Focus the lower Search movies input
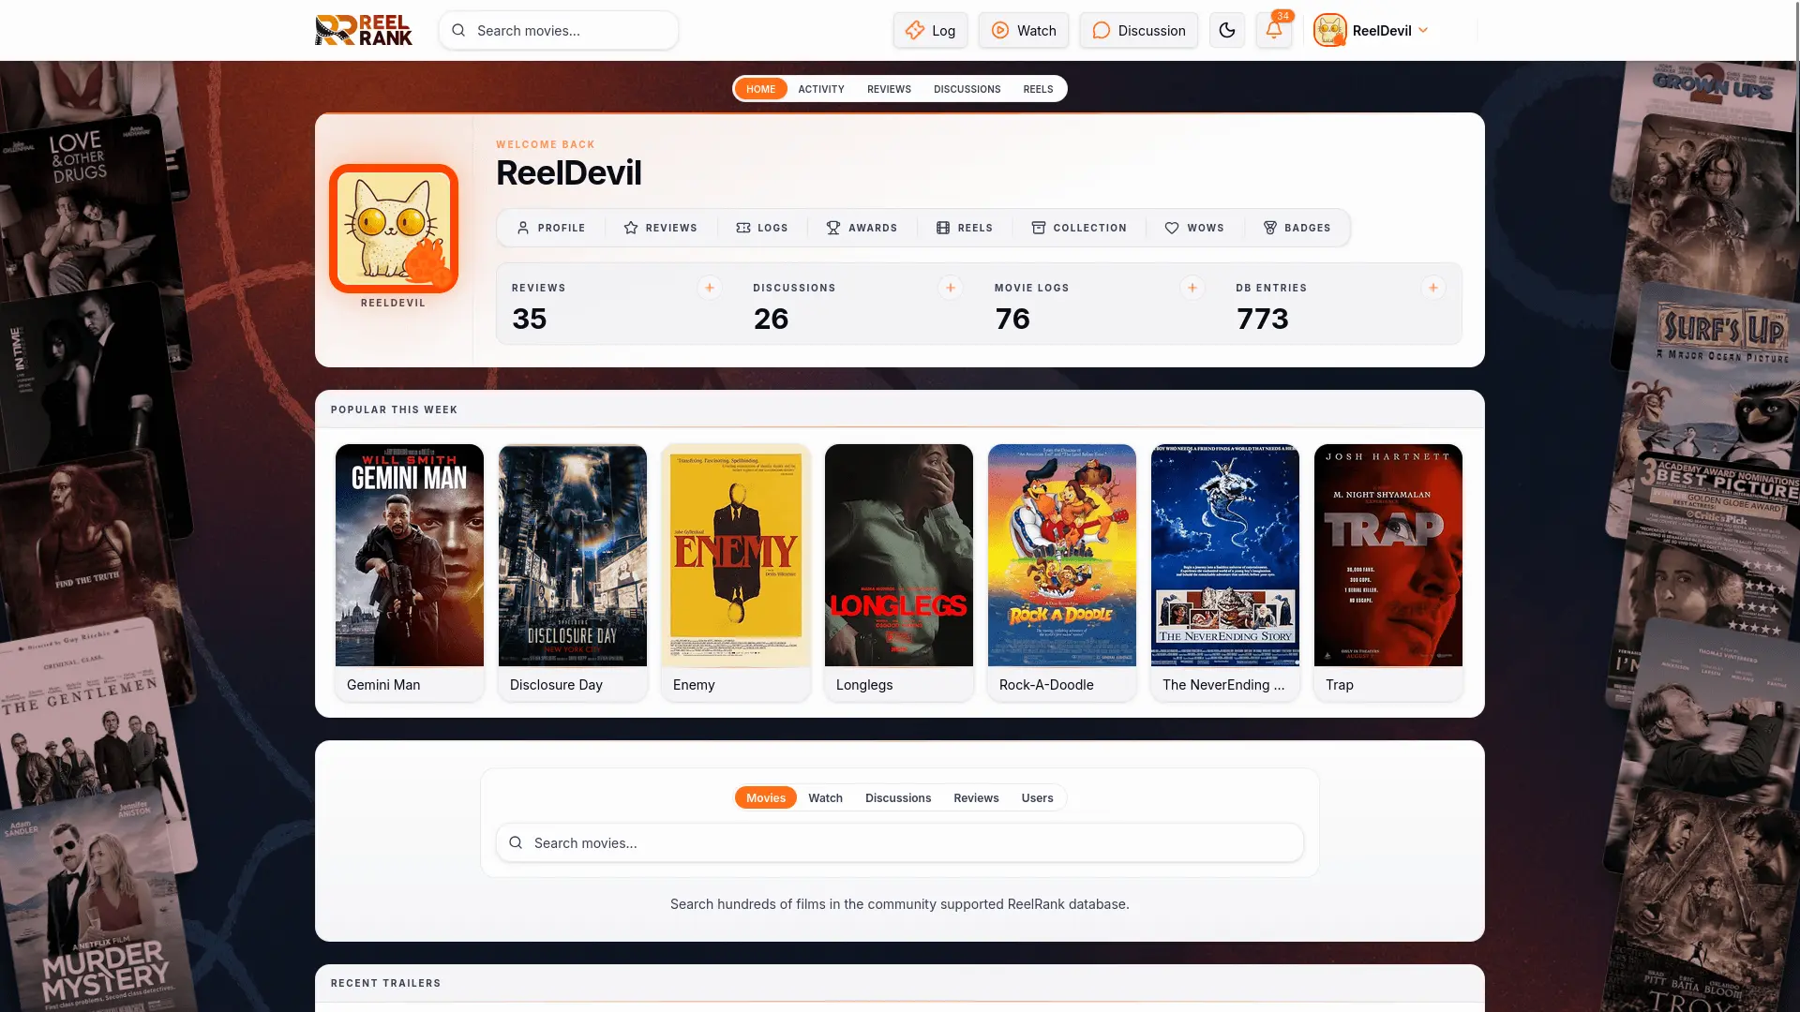The image size is (1800, 1012). (900, 842)
